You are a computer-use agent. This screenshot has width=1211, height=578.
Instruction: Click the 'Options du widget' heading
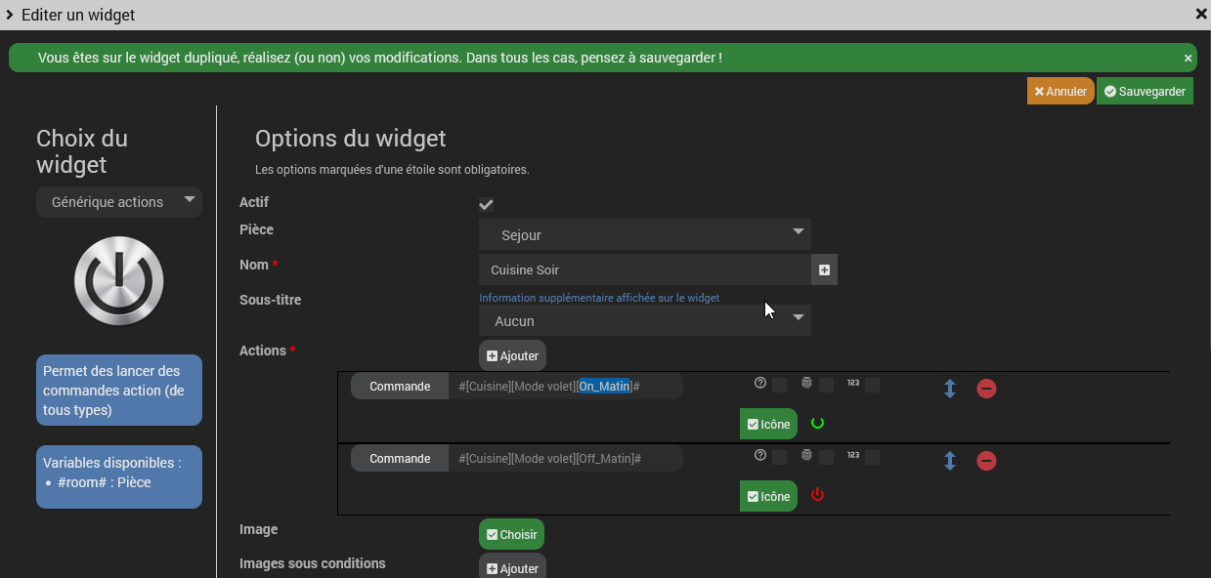coord(350,139)
